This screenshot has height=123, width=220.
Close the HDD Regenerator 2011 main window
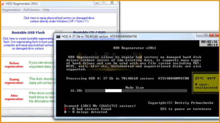(112, 3)
